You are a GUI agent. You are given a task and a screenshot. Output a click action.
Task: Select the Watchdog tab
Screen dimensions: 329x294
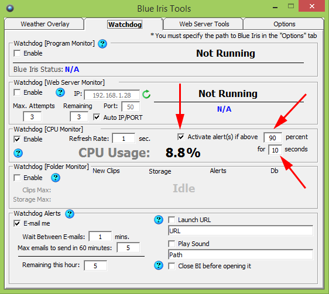(x=125, y=25)
